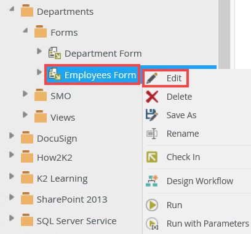
Task: Select Design Workflow menu entry
Action: tap(200, 181)
